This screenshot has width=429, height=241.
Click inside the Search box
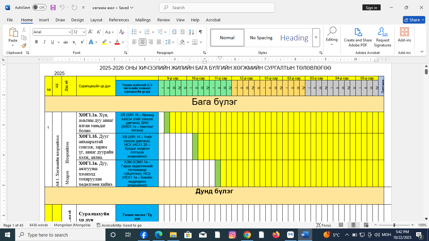click(x=217, y=8)
